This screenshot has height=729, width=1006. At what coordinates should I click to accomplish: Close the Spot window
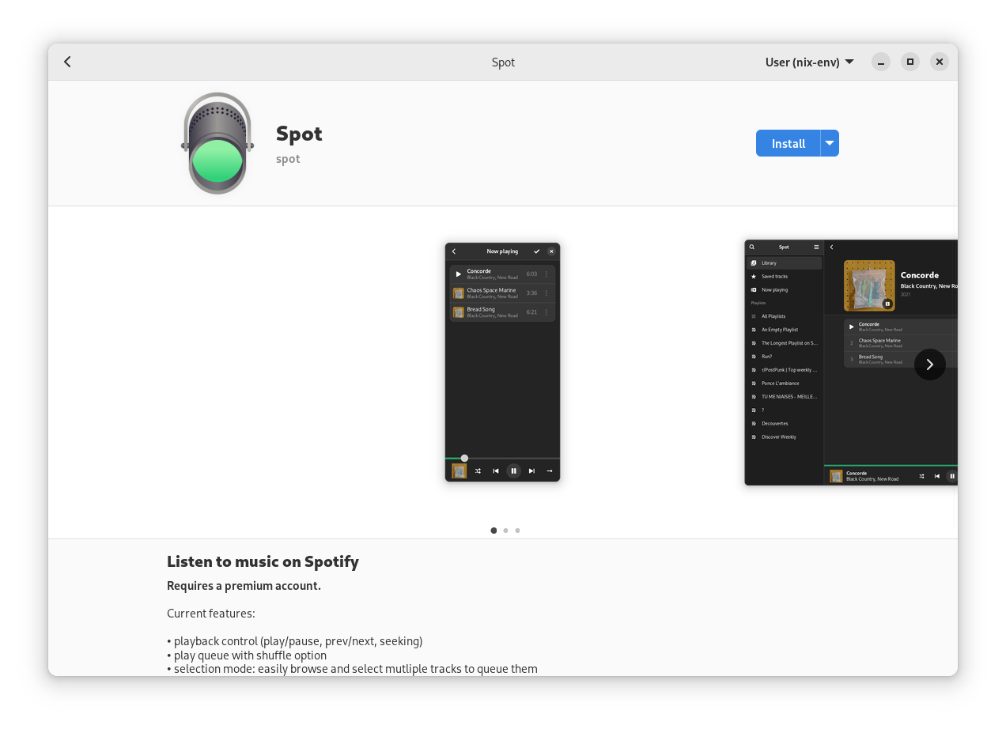[x=940, y=62]
